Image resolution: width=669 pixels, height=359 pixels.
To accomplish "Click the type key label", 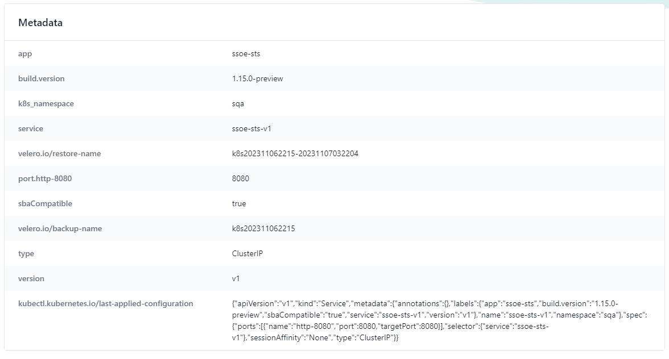I will click(26, 253).
